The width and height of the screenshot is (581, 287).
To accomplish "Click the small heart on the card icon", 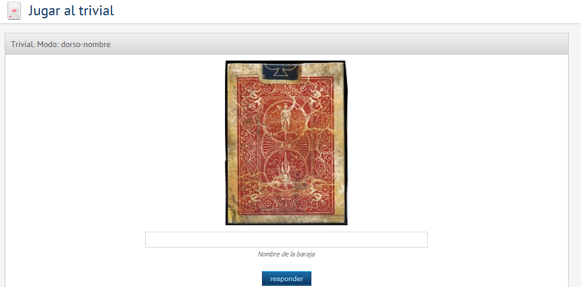I will [x=14, y=11].
